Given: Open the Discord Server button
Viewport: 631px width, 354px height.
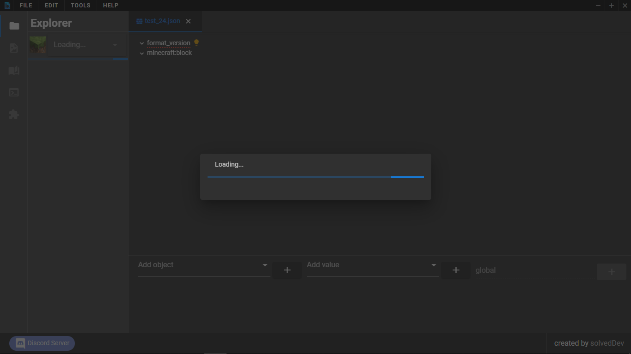Looking at the screenshot, I should [x=42, y=343].
